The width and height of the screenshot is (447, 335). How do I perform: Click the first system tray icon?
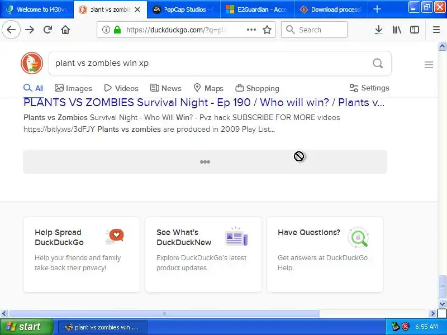click(396, 327)
